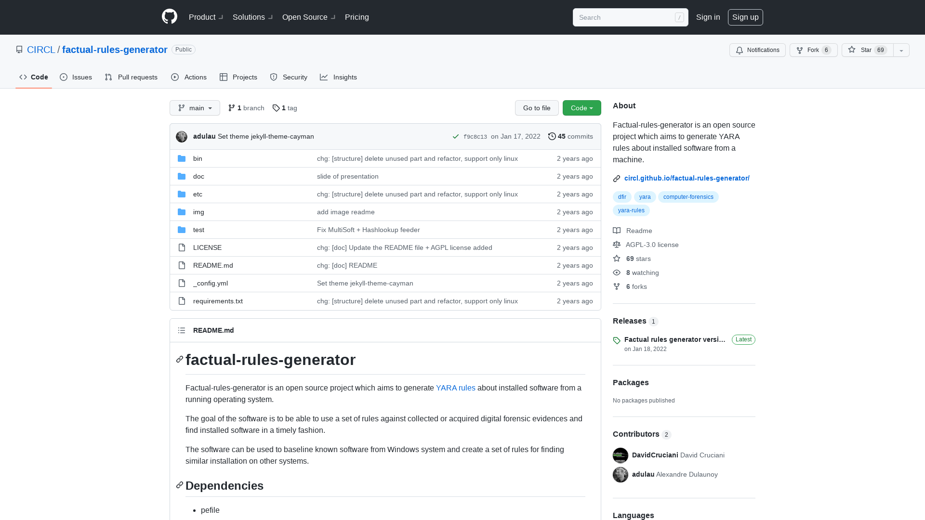Viewport: 925px width, 520px height.
Task: Open the Contributors heading link
Action: (642, 434)
